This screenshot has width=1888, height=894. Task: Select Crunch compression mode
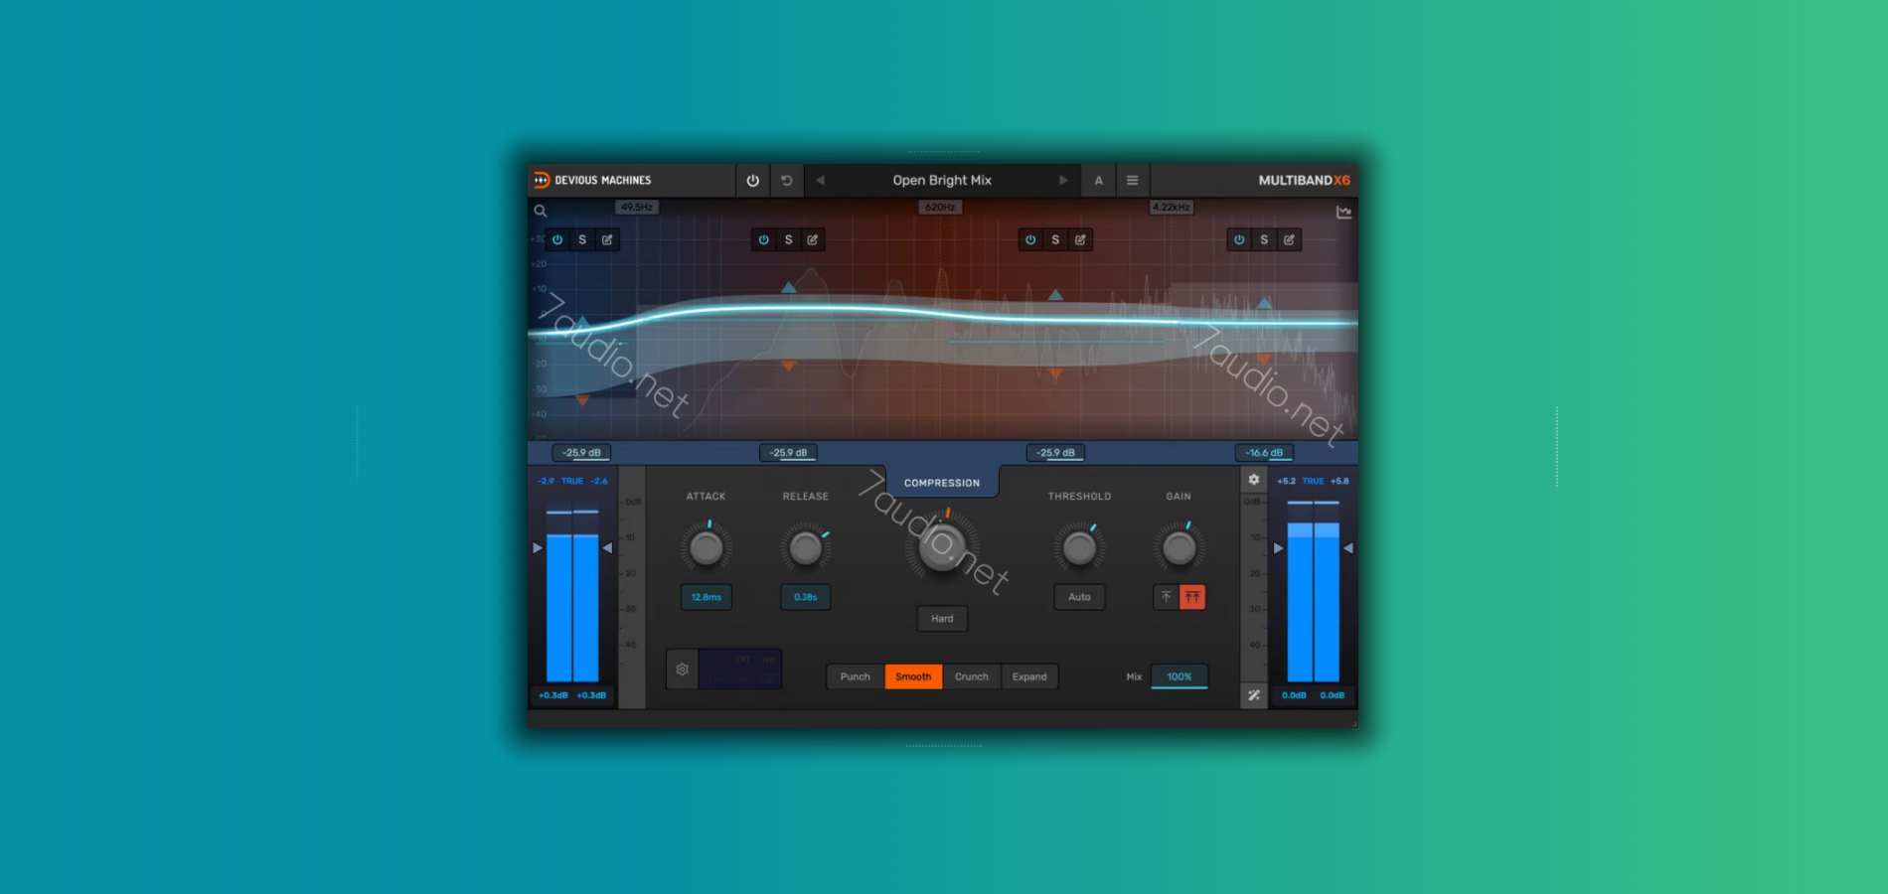(x=972, y=676)
